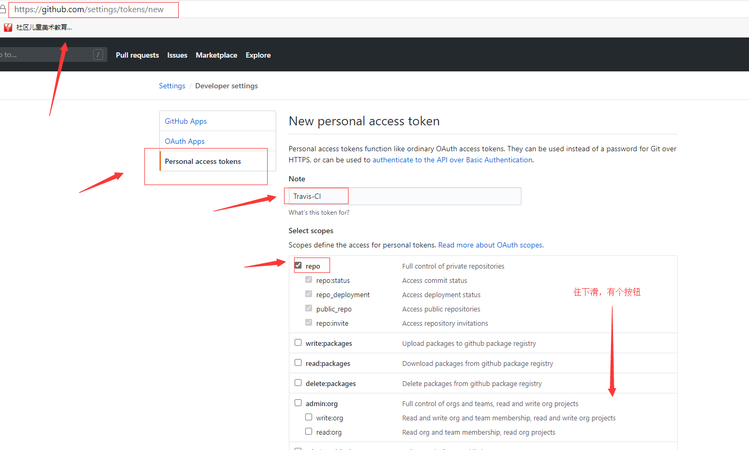Viewport: 749px width, 450px height.
Task: Enable the write:org scope checkbox
Action: point(308,417)
